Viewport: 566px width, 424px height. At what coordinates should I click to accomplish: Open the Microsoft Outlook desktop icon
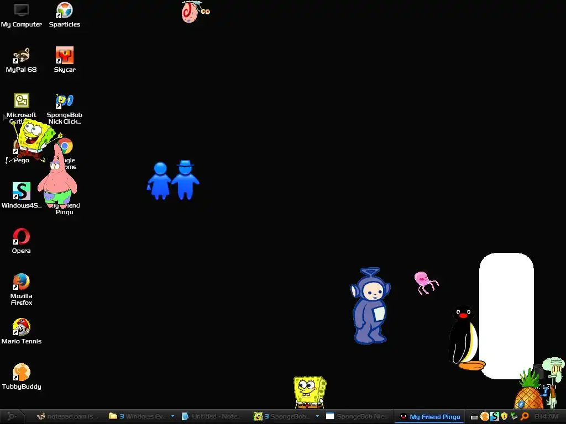click(22, 100)
